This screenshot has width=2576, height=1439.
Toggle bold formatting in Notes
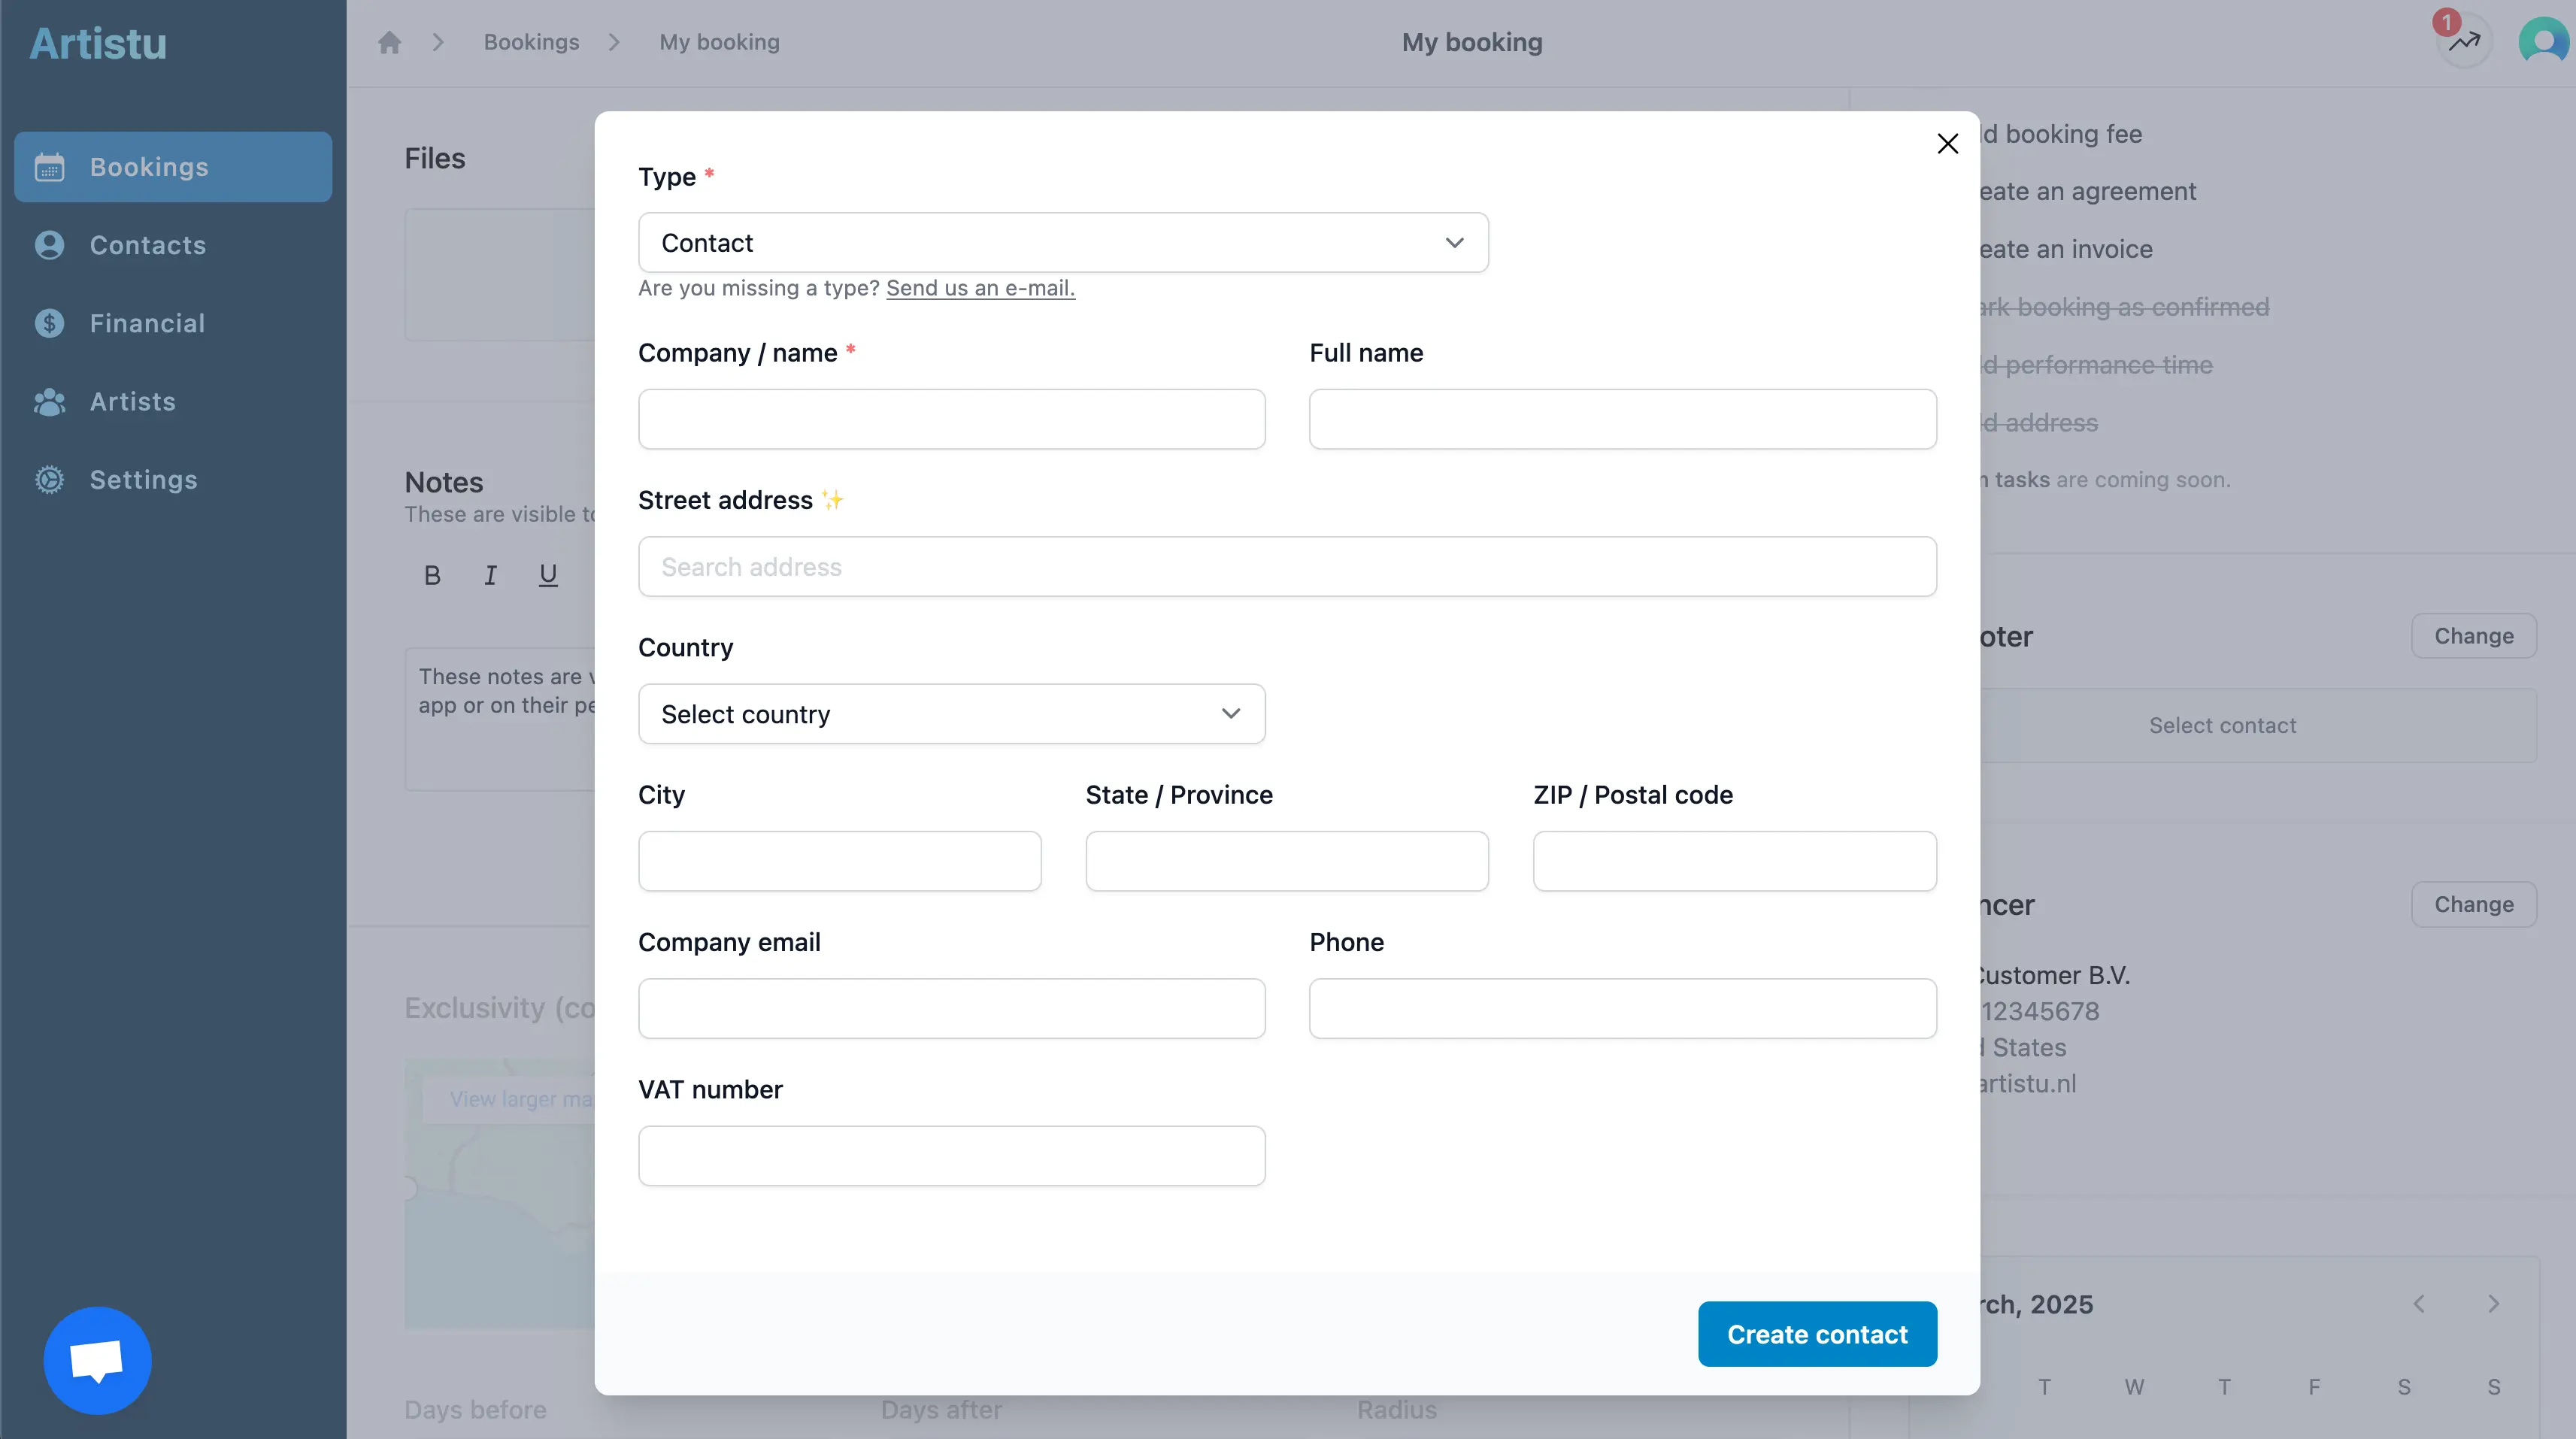coord(432,575)
